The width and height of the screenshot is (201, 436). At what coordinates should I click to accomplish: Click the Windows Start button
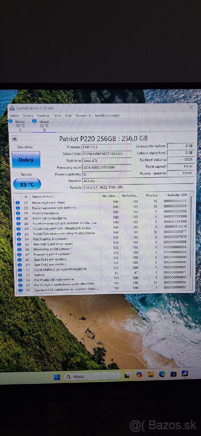[x=57, y=377]
